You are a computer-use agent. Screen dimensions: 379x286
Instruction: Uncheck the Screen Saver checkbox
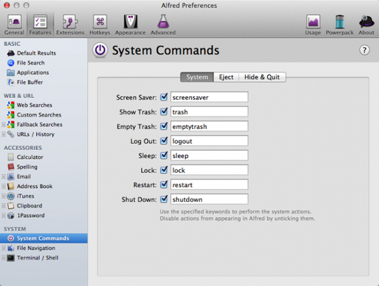point(164,97)
